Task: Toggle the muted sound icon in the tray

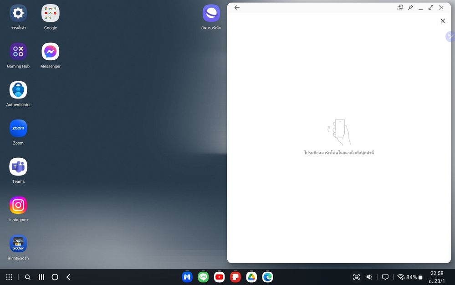Action: (x=369, y=277)
